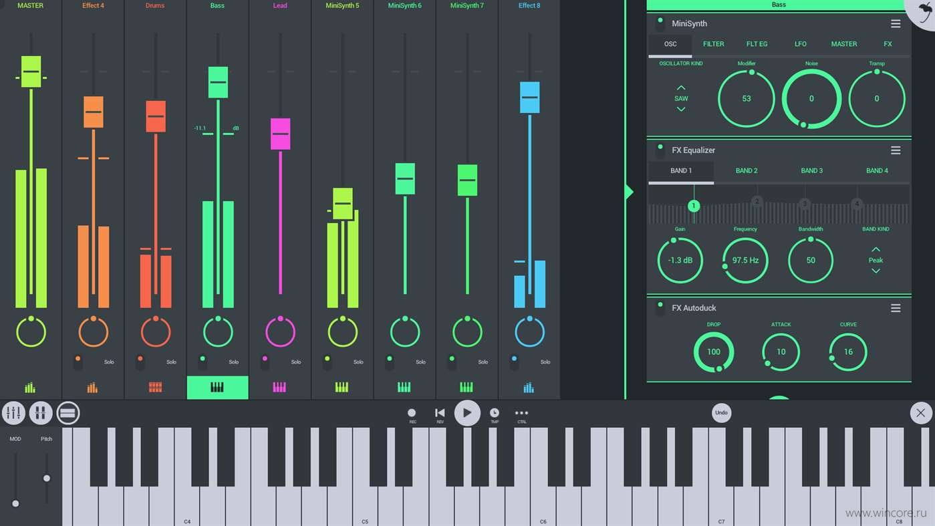Solo the MiniSynth 7 channel
The width and height of the screenshot is (935, 526).
[483, 362]
